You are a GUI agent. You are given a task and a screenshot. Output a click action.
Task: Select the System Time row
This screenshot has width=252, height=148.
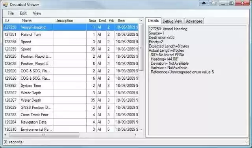(x=71, y=86)
